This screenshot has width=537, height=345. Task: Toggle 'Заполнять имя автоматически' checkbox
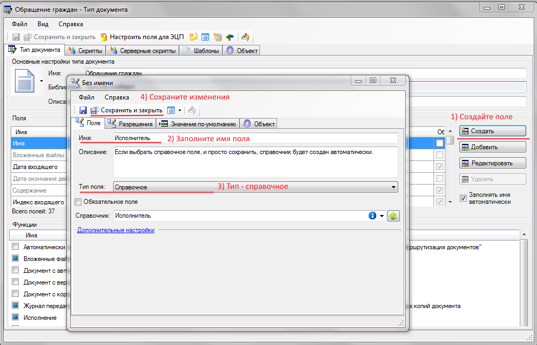click(464, 198)
